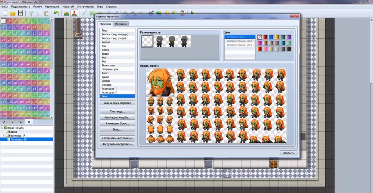Pick the cyan color swatch
This screenshot has height=193, width=373.
coord(283,43)
